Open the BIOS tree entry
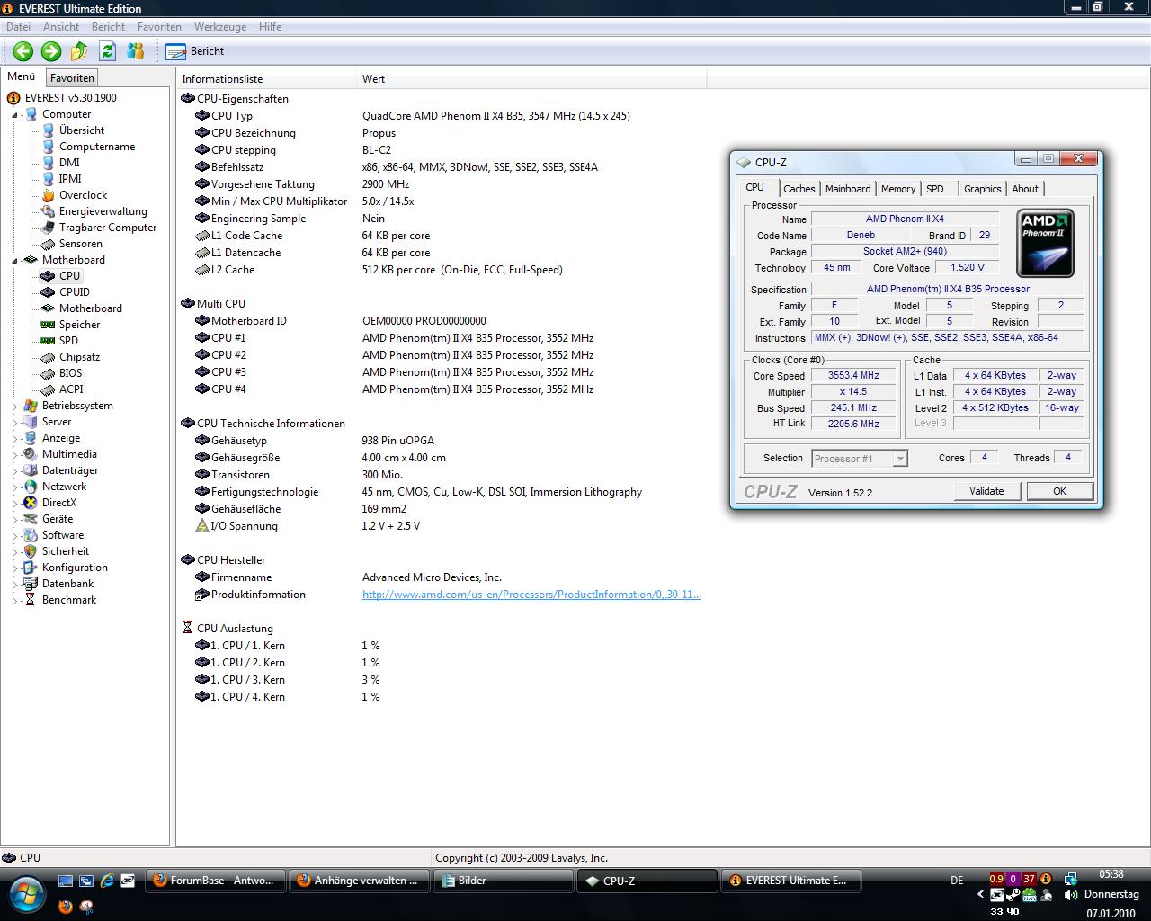1151x921 pixels. (70, 373)
